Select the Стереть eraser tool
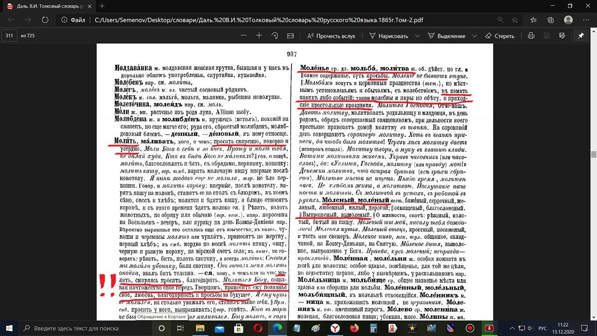 pyautogui.click(x=500, y=36)
